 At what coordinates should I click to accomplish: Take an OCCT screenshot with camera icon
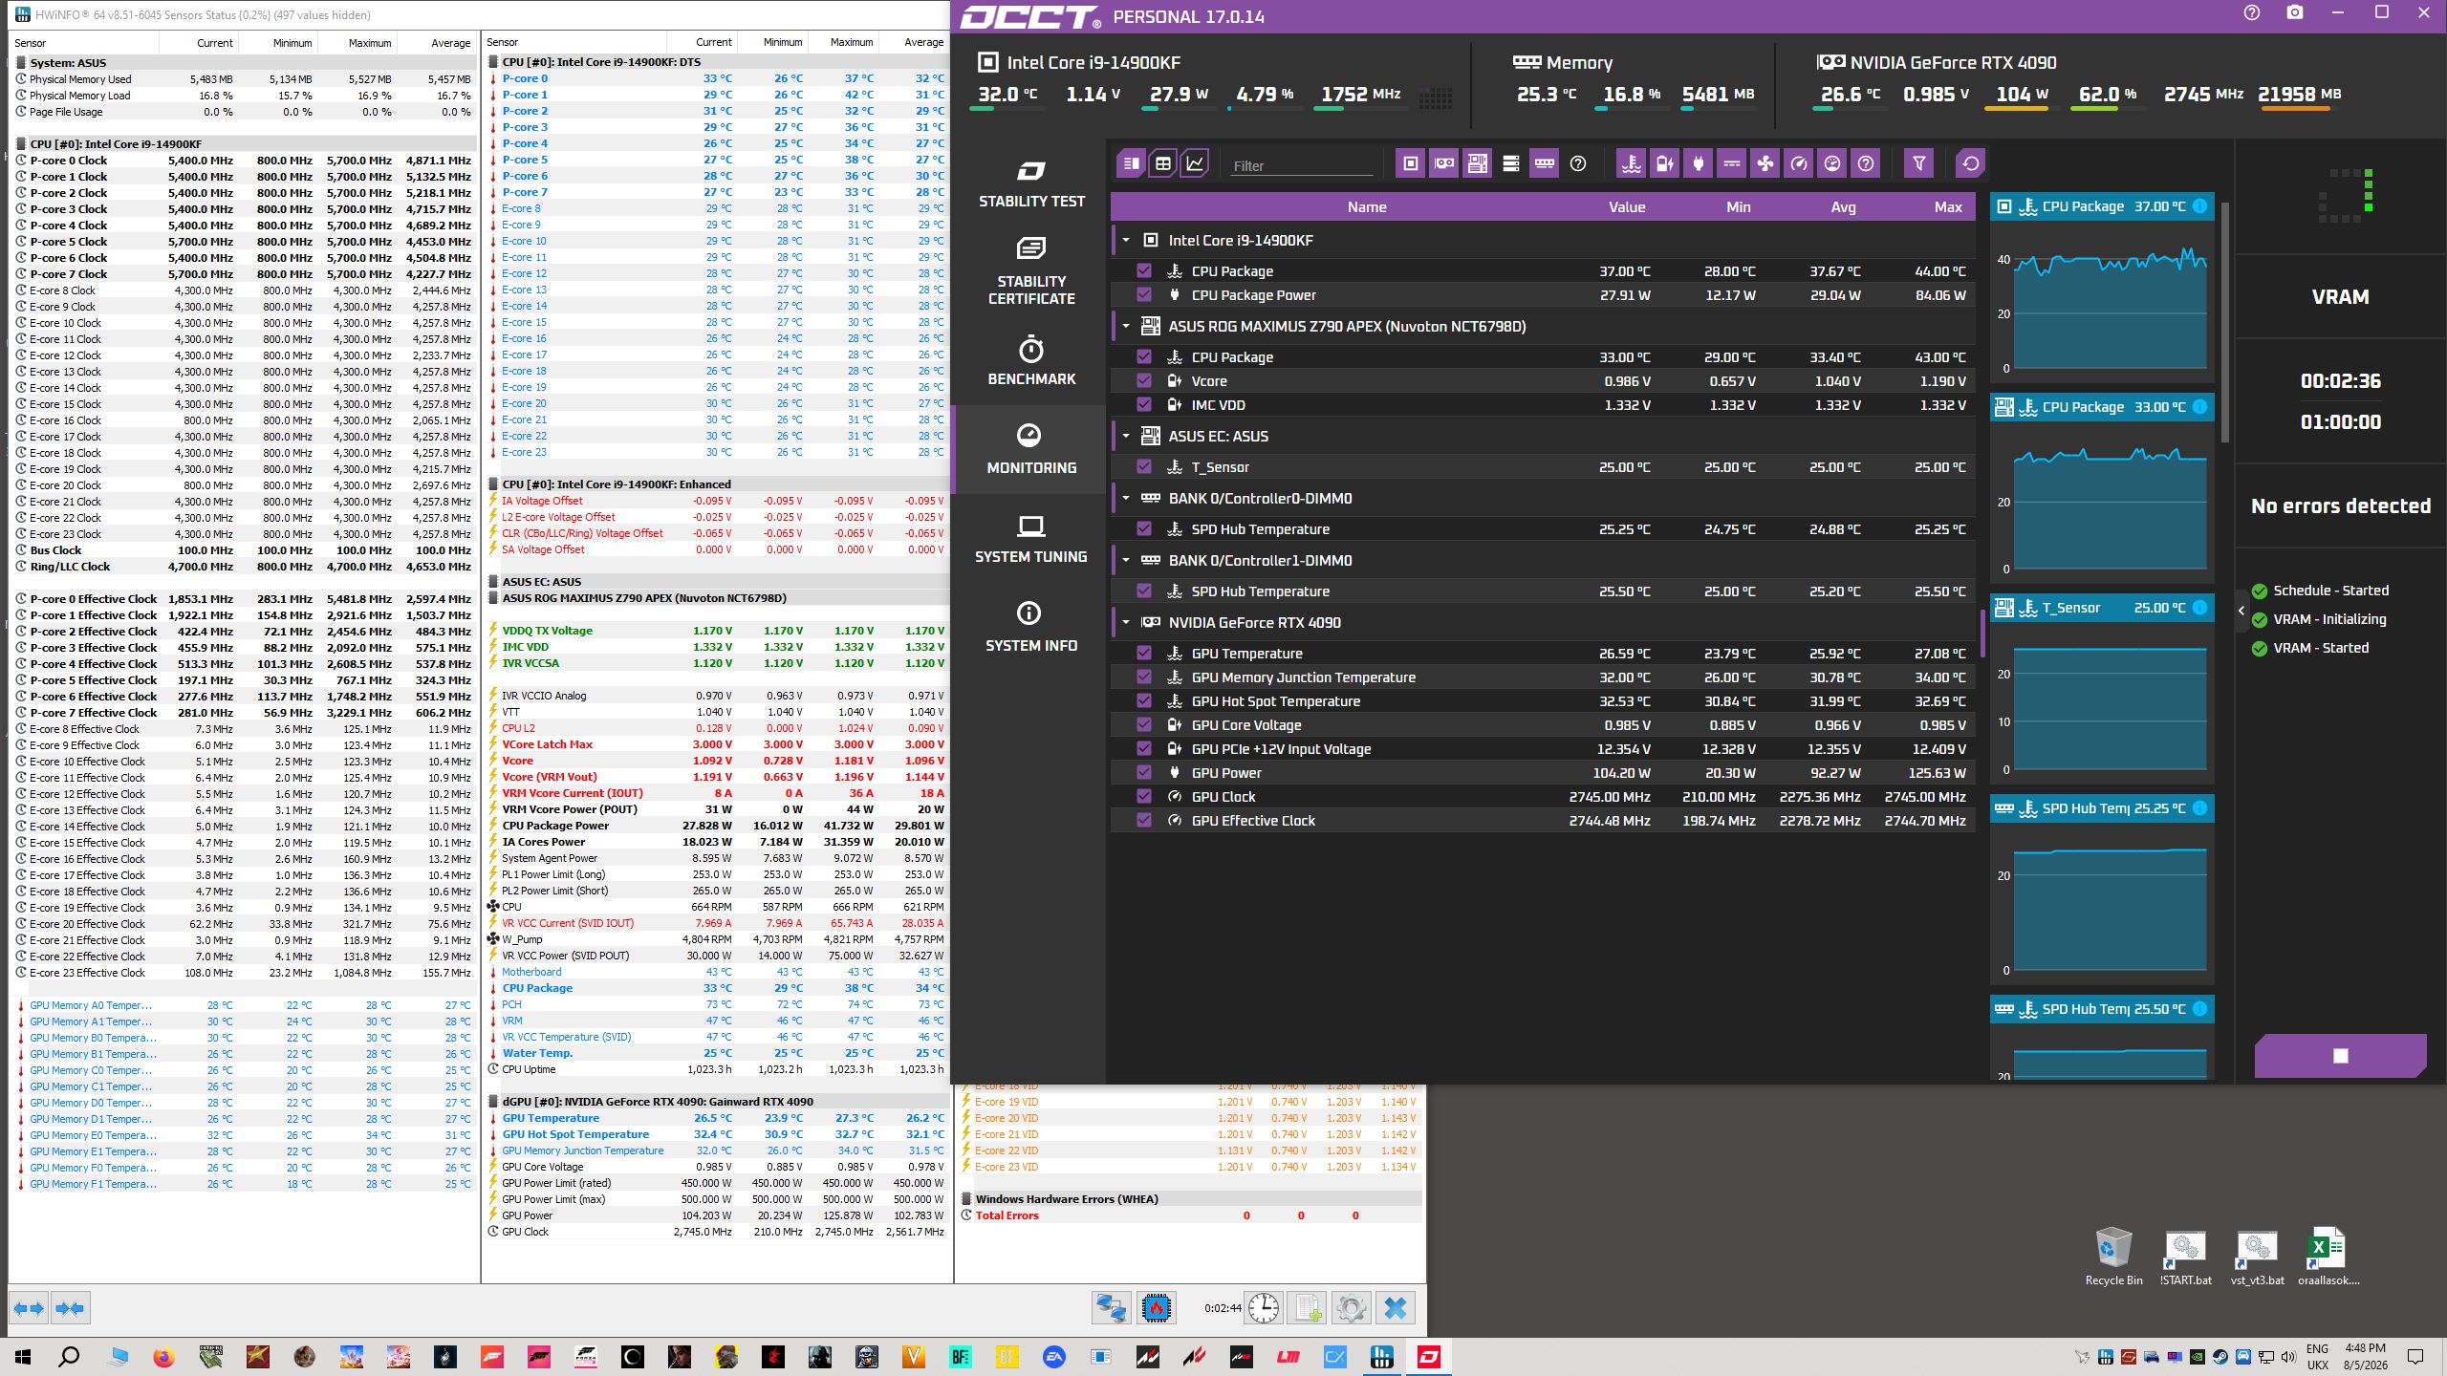(2295, 12)
